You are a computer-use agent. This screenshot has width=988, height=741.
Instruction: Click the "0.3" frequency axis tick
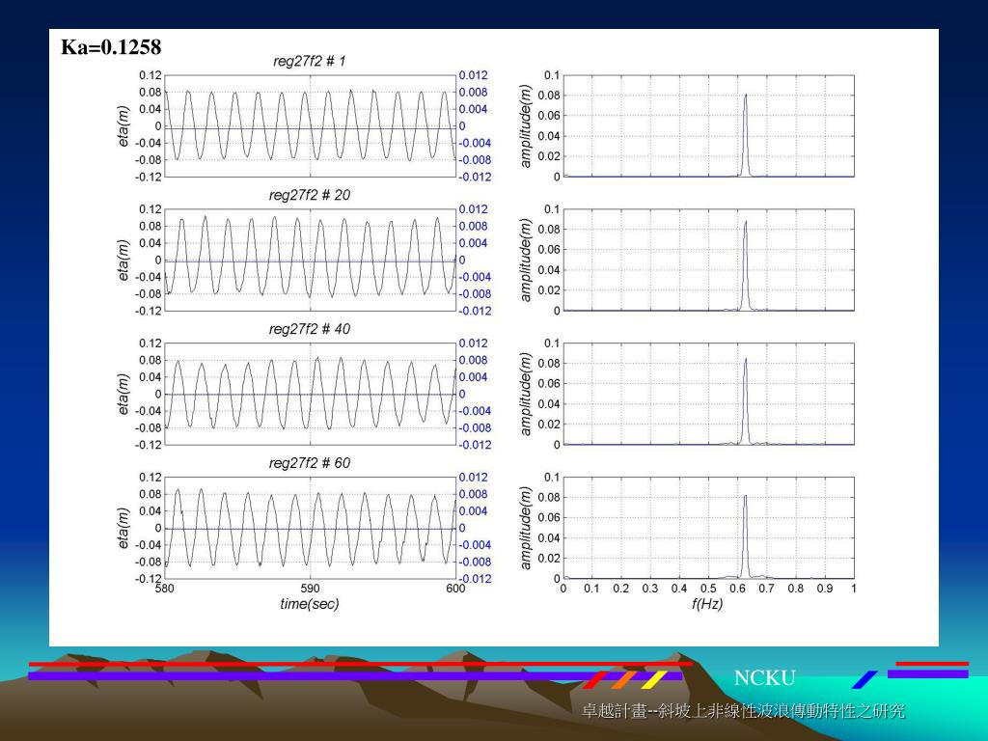649,588
